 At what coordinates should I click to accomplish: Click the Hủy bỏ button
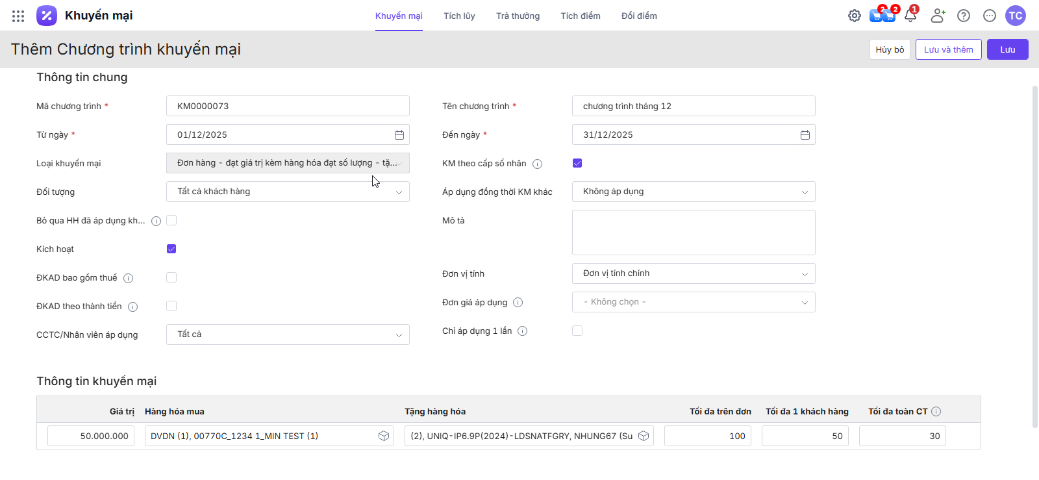[890, 49]
